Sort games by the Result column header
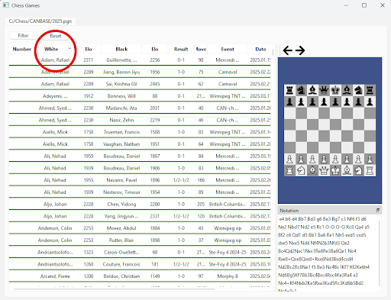The width and height of the screenshot is (391, 300). coord(181,49)
